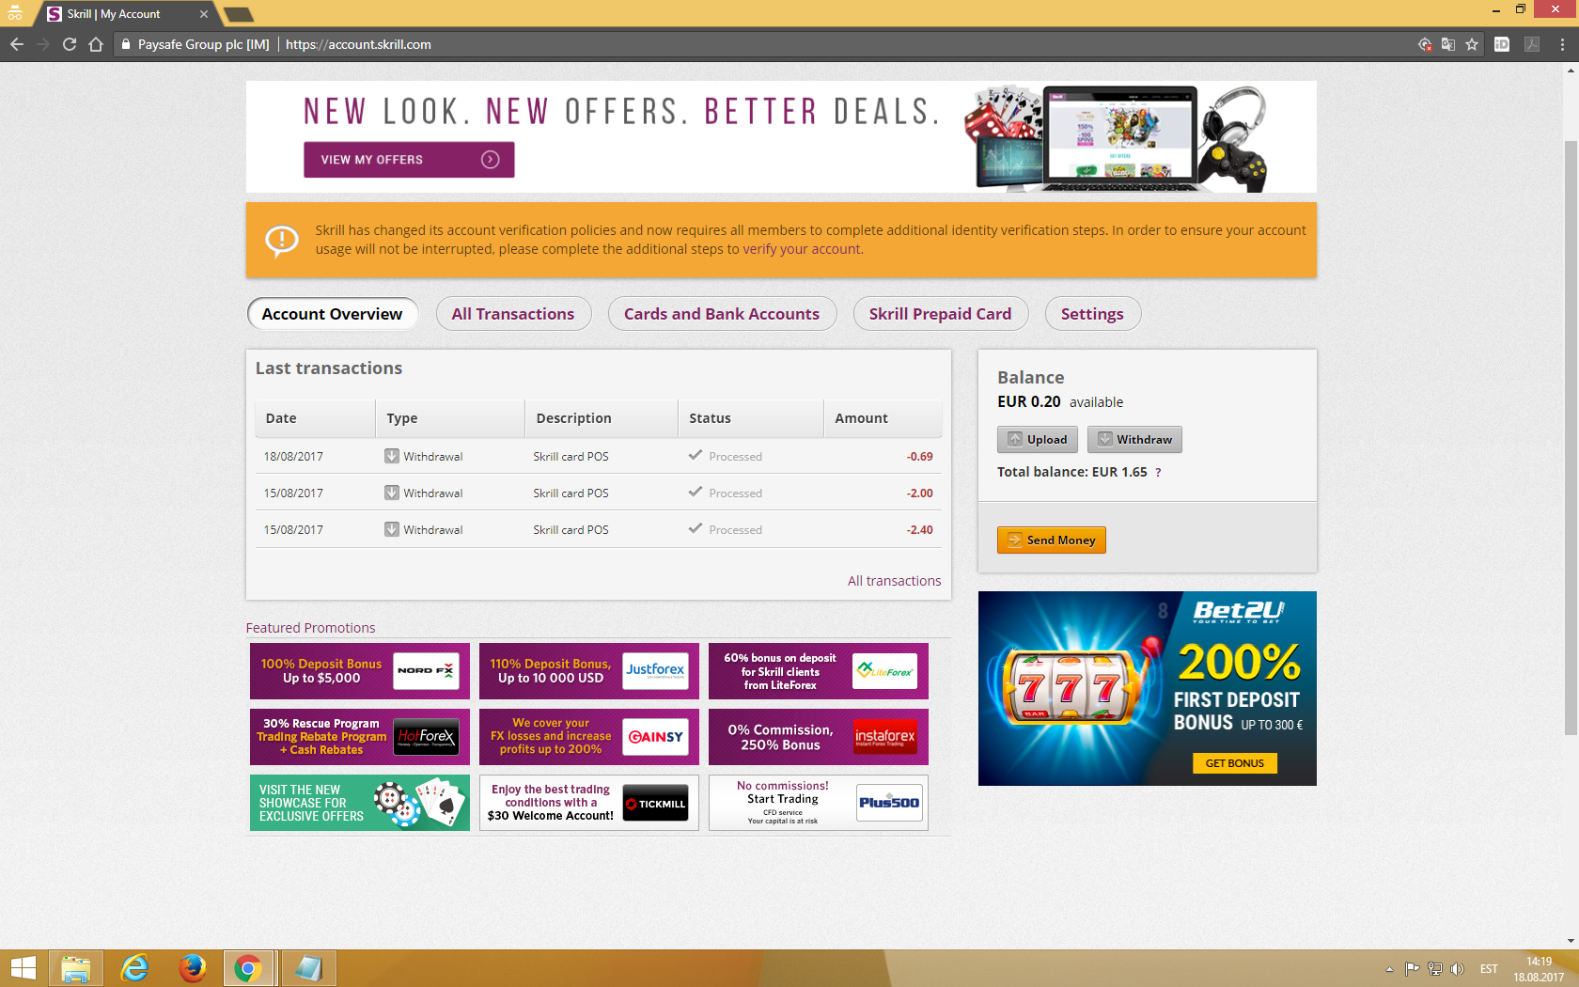The image size is (1579, 987).
Task: Click the Date column header
Action: pos(315,418)
